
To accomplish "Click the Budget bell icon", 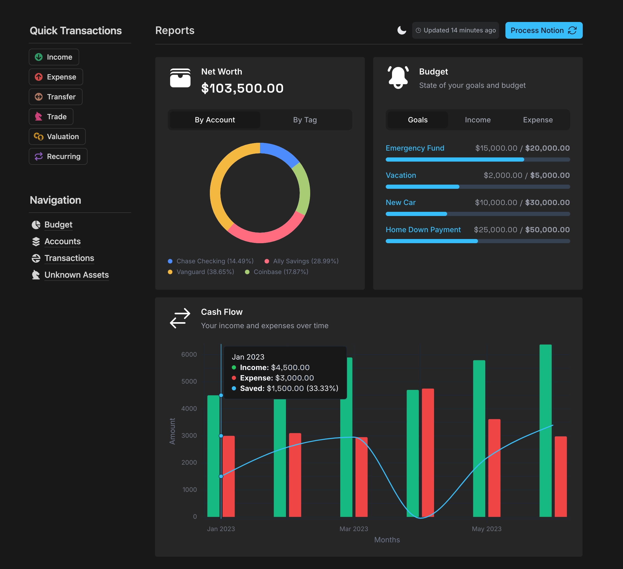I will tap(398, 77).
